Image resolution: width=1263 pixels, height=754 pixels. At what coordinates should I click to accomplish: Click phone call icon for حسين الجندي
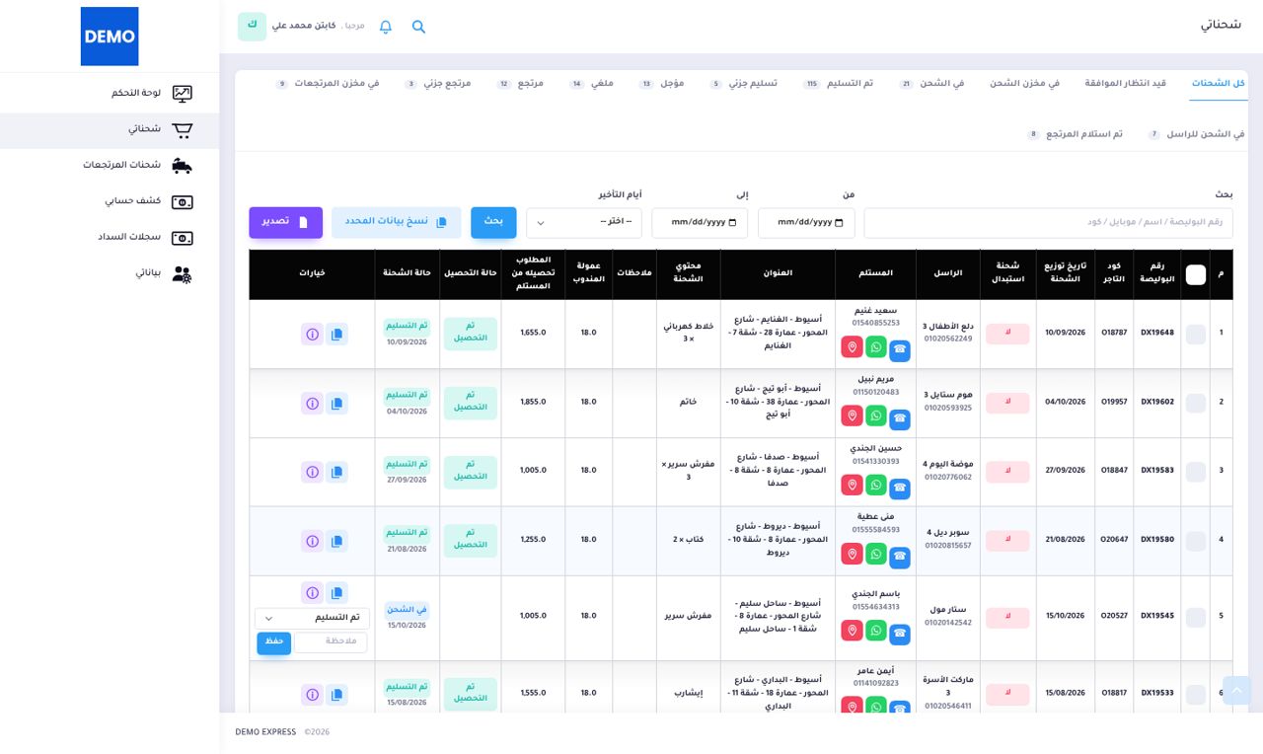coord(900,488)
